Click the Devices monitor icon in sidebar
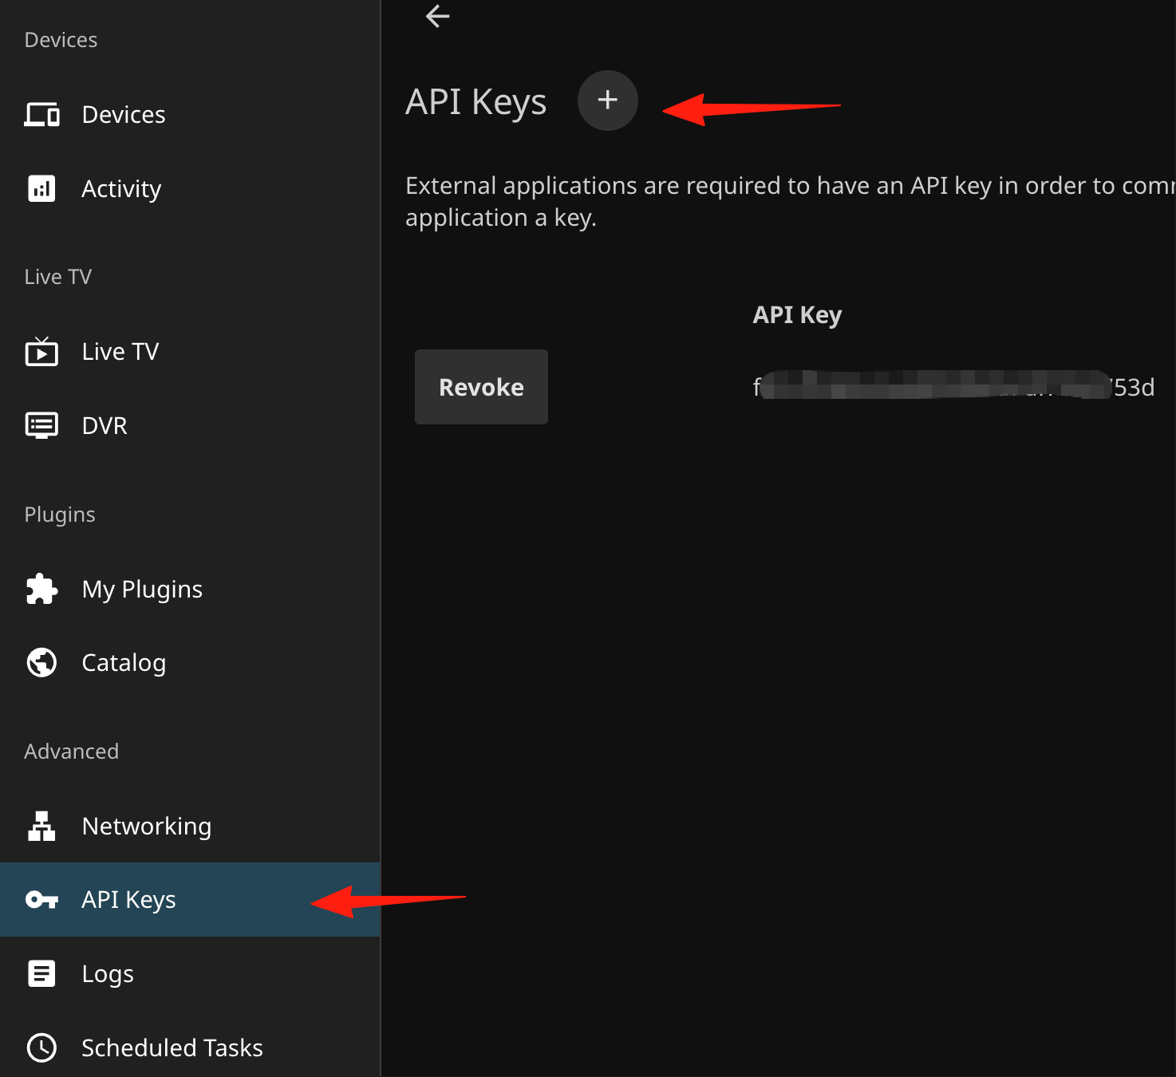The height and width of the screenshot is (1077, 1176). (41, 115)
